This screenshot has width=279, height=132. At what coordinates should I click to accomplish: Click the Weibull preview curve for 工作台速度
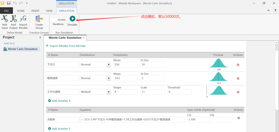click(x=219, y=91)
